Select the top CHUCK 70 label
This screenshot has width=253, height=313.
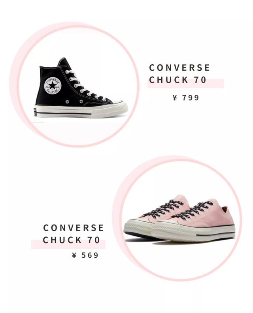coord(177,80)
